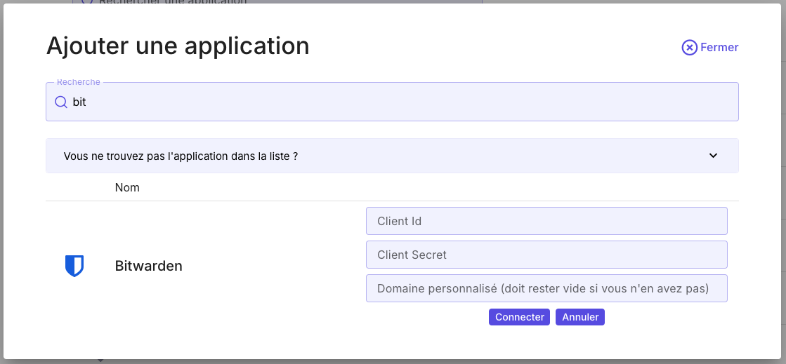Image resolution: width=786 pixels, height=364 pixels.
Task: Click the Connecter button
Action: click(519, 317)
